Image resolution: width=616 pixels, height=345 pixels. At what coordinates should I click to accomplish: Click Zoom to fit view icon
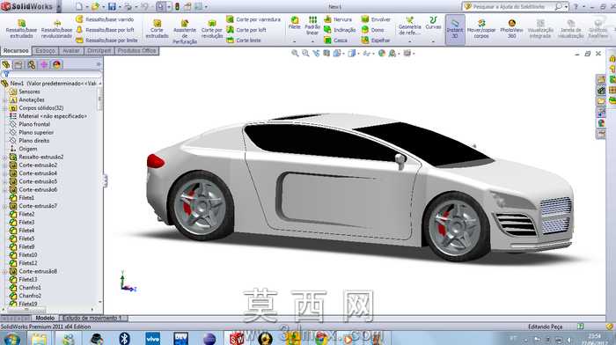click(295, 53)
